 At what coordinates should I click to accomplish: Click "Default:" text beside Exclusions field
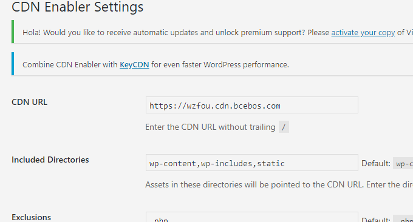click(376, 220)
